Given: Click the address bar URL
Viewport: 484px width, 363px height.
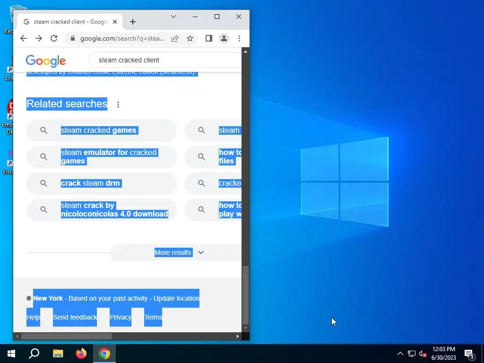Looking at the screenshot, I should [x=122, y=38].
